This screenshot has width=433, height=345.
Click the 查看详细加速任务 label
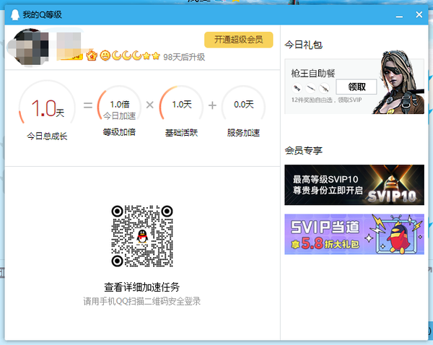141,287
